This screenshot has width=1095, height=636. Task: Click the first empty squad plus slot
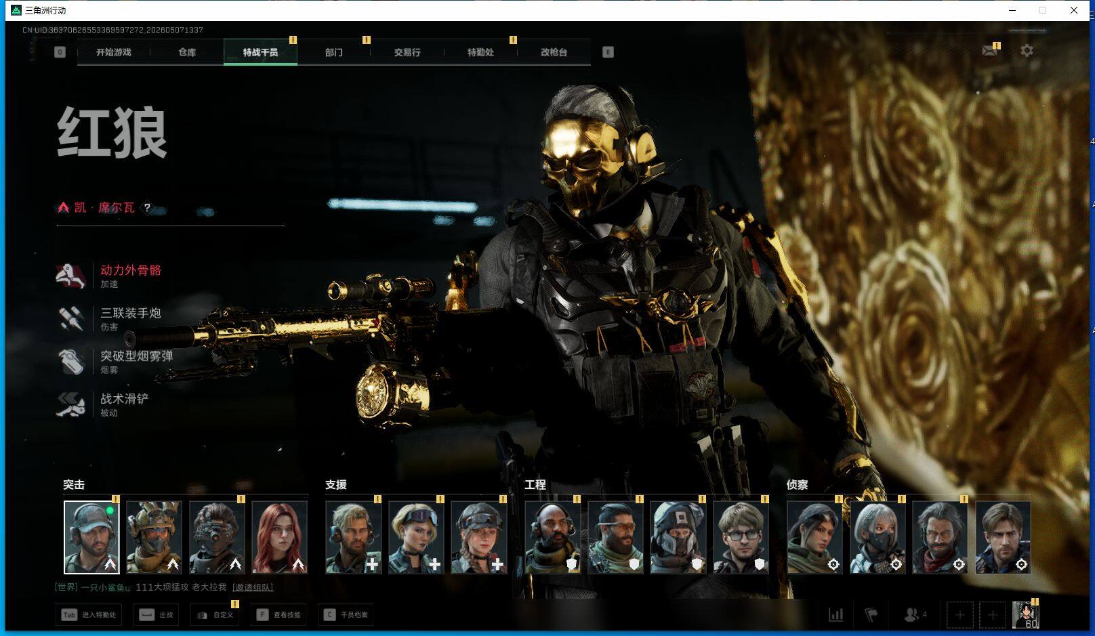(x=960, y=615)
